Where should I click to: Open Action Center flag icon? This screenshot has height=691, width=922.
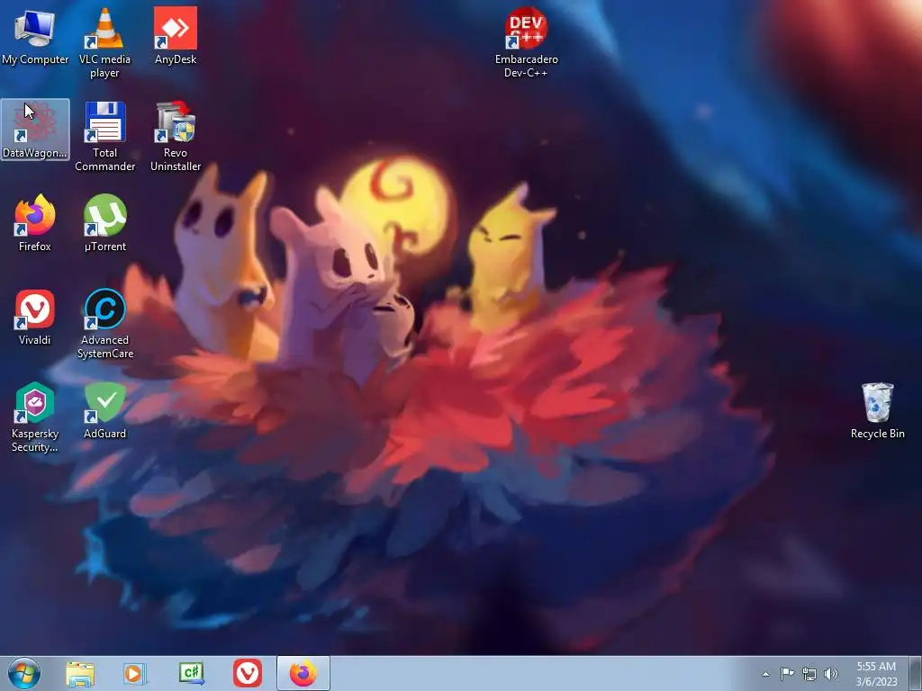(787, 674)
